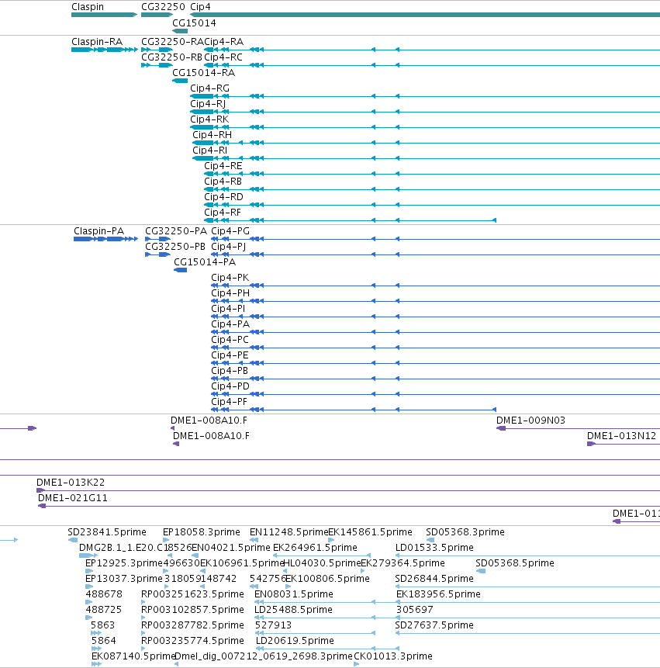Click the EK087140.5prime EST label

click(133, 656)
